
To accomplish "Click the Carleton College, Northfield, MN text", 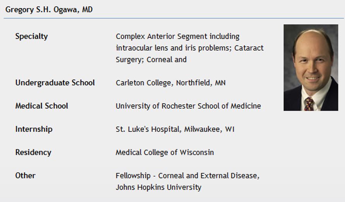I will [171, 83].
